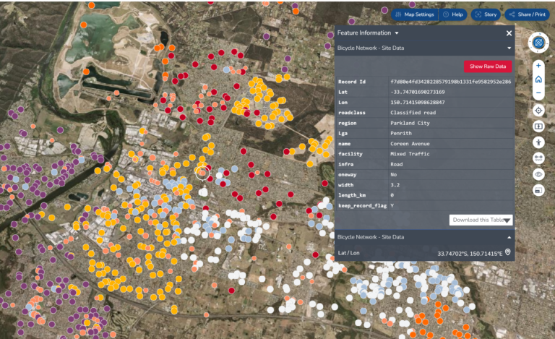Select the measure distance tool
Screen dimensions: 555x339
(538, 158)
